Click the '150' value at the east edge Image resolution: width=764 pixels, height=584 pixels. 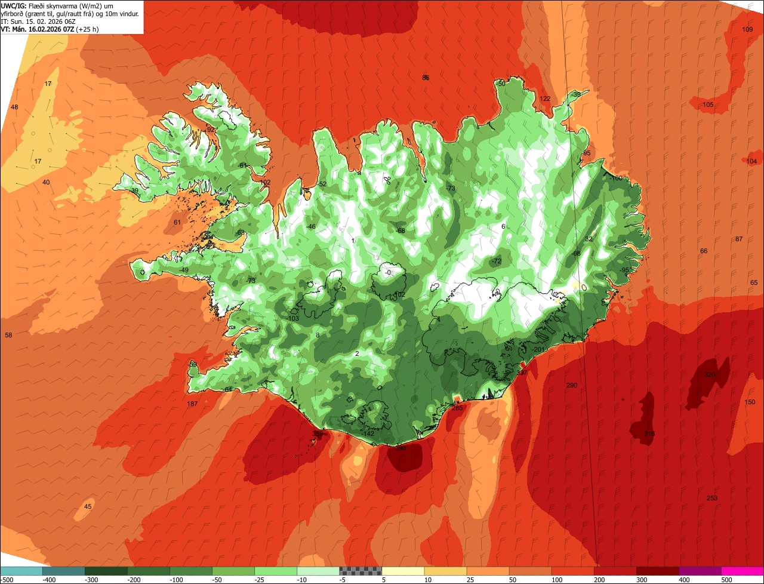(x=750, y=402)
